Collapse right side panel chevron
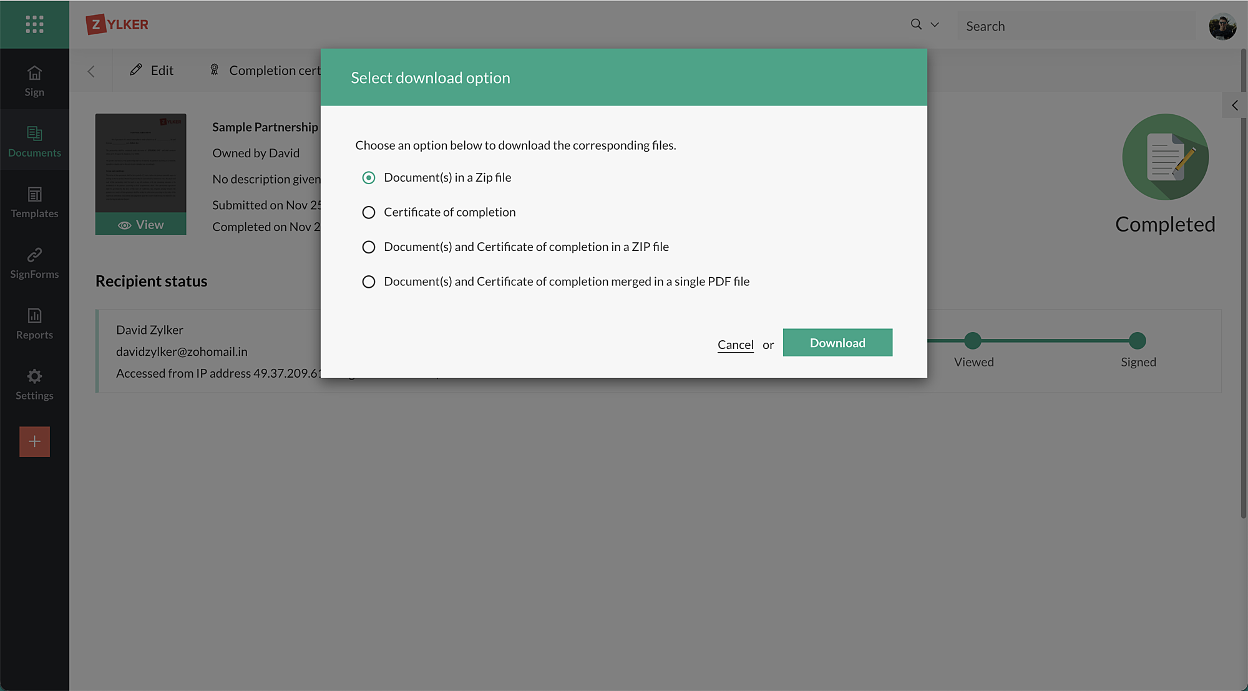1248x691 pixels. click(1234, 105)
